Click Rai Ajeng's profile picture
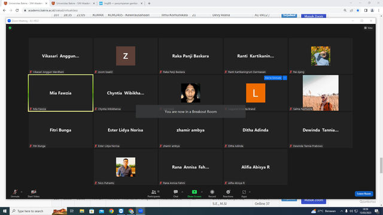The width and height of the screenshot is (383, 215). (321, 56)
